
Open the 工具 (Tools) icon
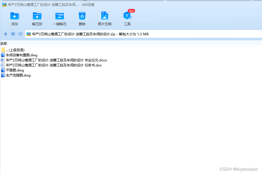click(127, 16)
